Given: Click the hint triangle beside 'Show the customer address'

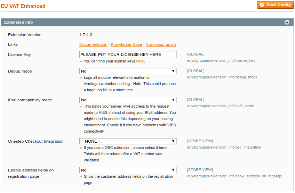Looking at the screenshot, I should tap(81, 176).
